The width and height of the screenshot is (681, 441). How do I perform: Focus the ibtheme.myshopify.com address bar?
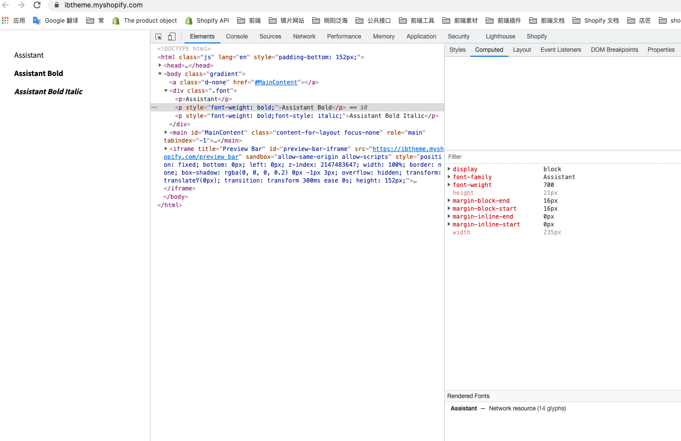pos(104,5)
